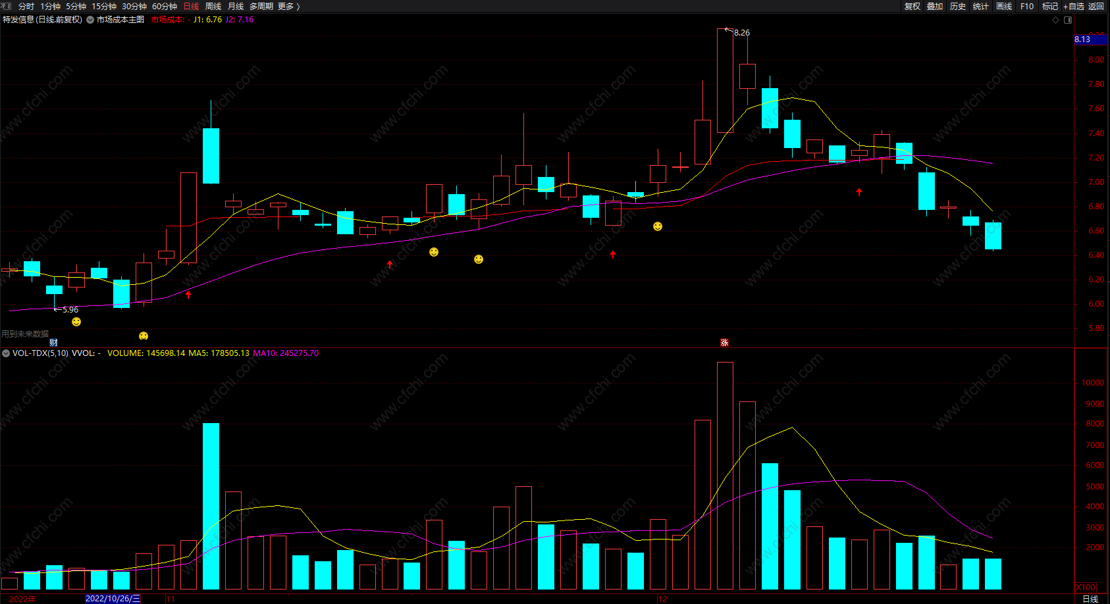Image resolution: width=1110 pixels, height=604 pixels.
Task: Open the 复权 adjustment options
Action: click(x=912, y=7)
